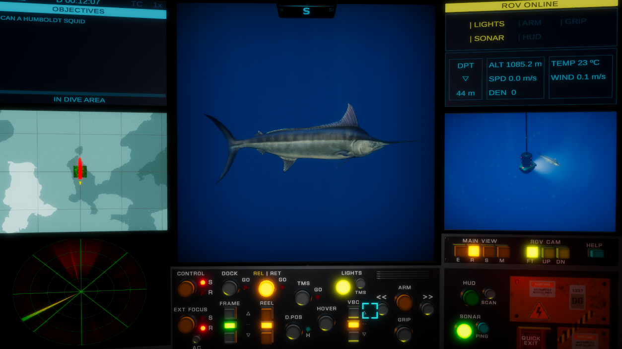This screenshot has height=349, width=622.
Task: Switch MAIN VIEW to S
Action: [488, 252]
